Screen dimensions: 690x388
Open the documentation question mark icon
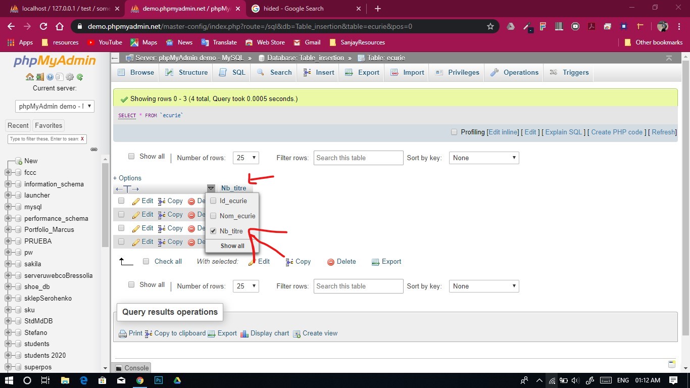coord(50,77)
